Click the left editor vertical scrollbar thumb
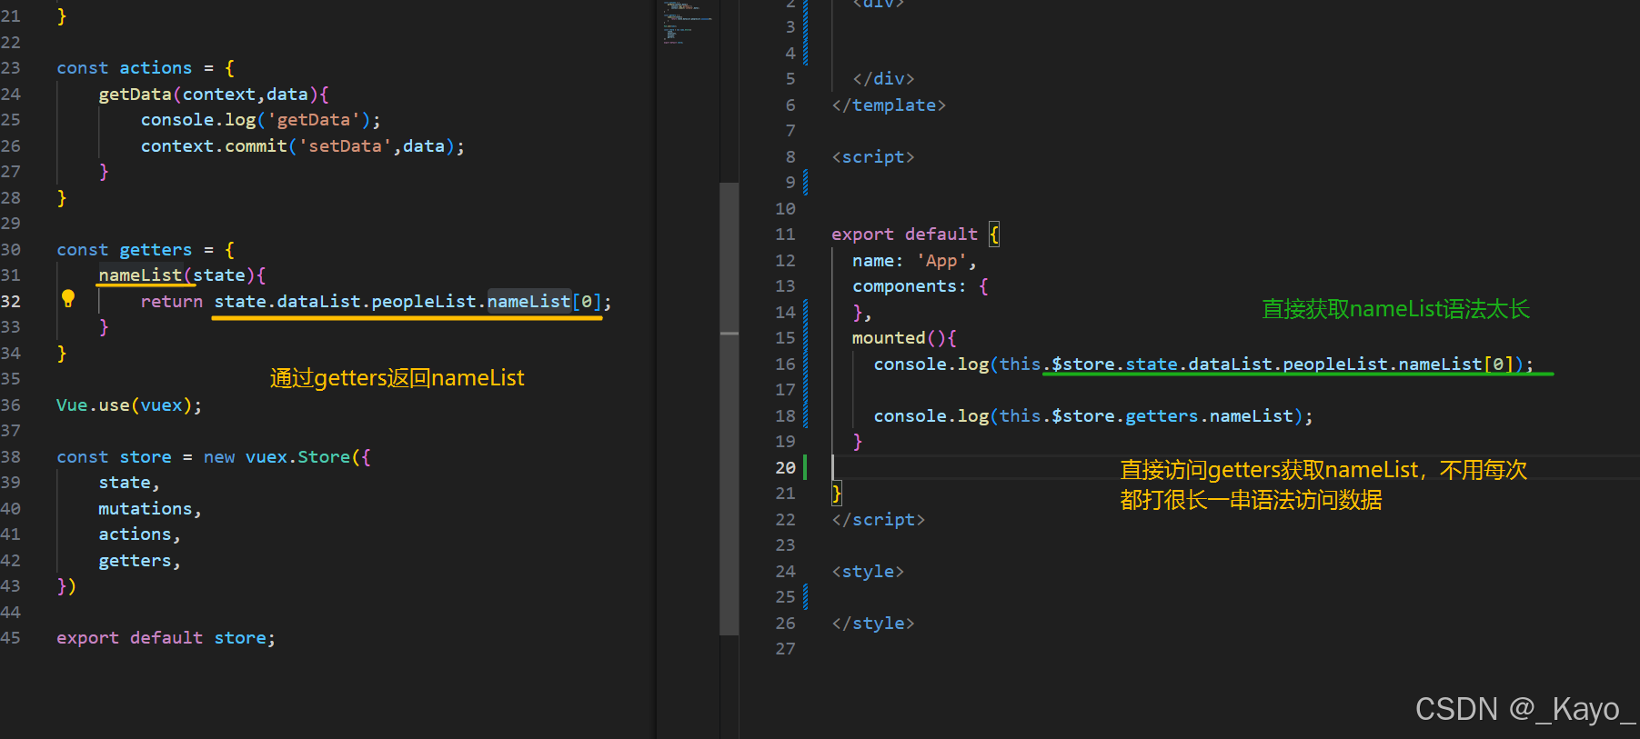 point(729,408)
